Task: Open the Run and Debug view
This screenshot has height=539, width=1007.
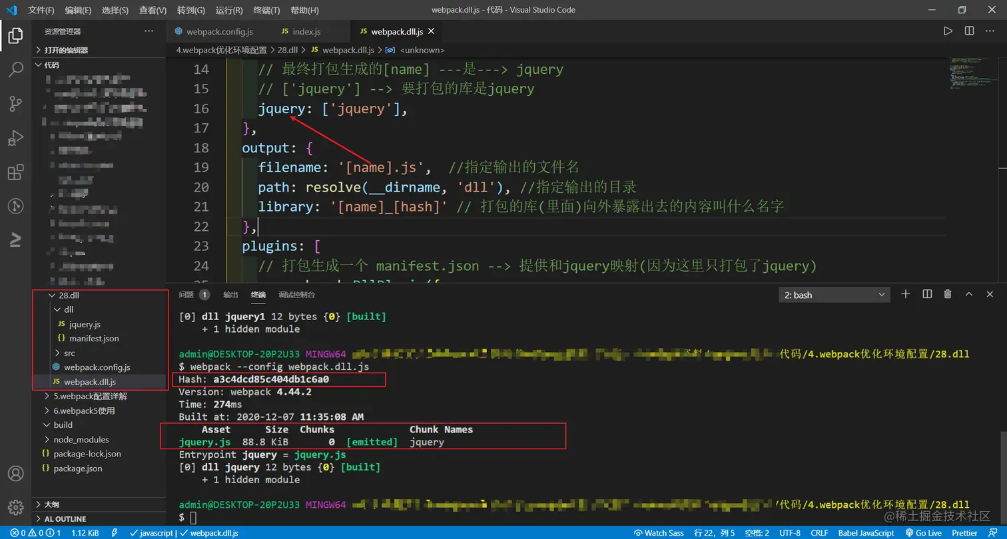Action: (15, 138)
